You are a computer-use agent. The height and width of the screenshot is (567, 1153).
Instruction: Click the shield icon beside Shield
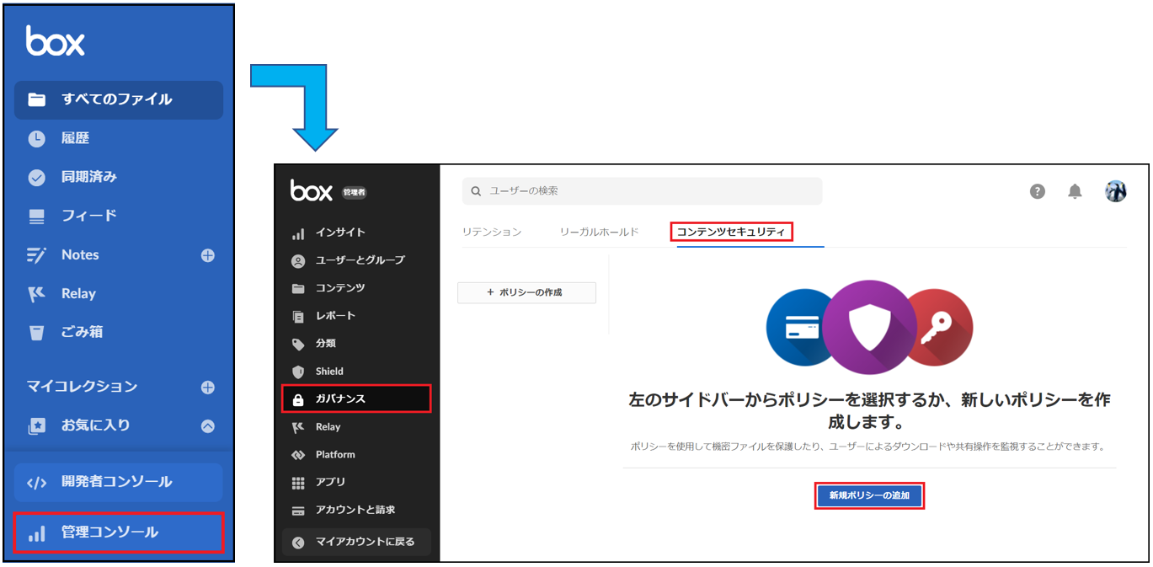click(x=298, y=372)
